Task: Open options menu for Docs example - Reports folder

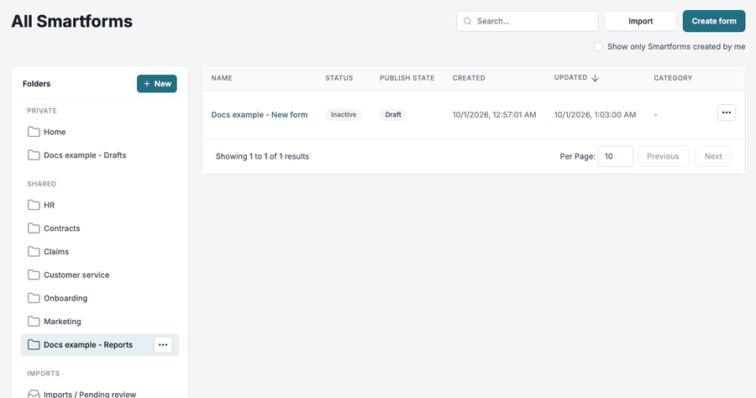Action: [163, 344]
